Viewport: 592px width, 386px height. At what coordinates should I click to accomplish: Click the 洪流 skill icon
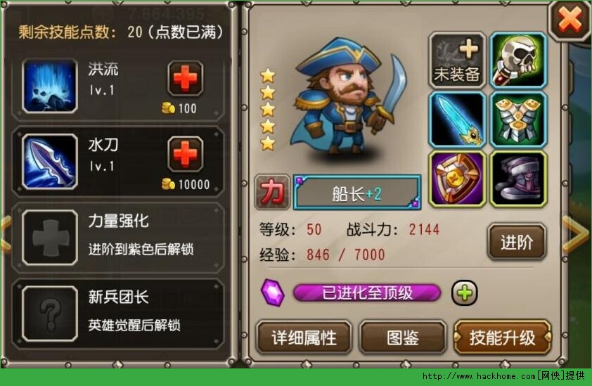coord(50,86)
